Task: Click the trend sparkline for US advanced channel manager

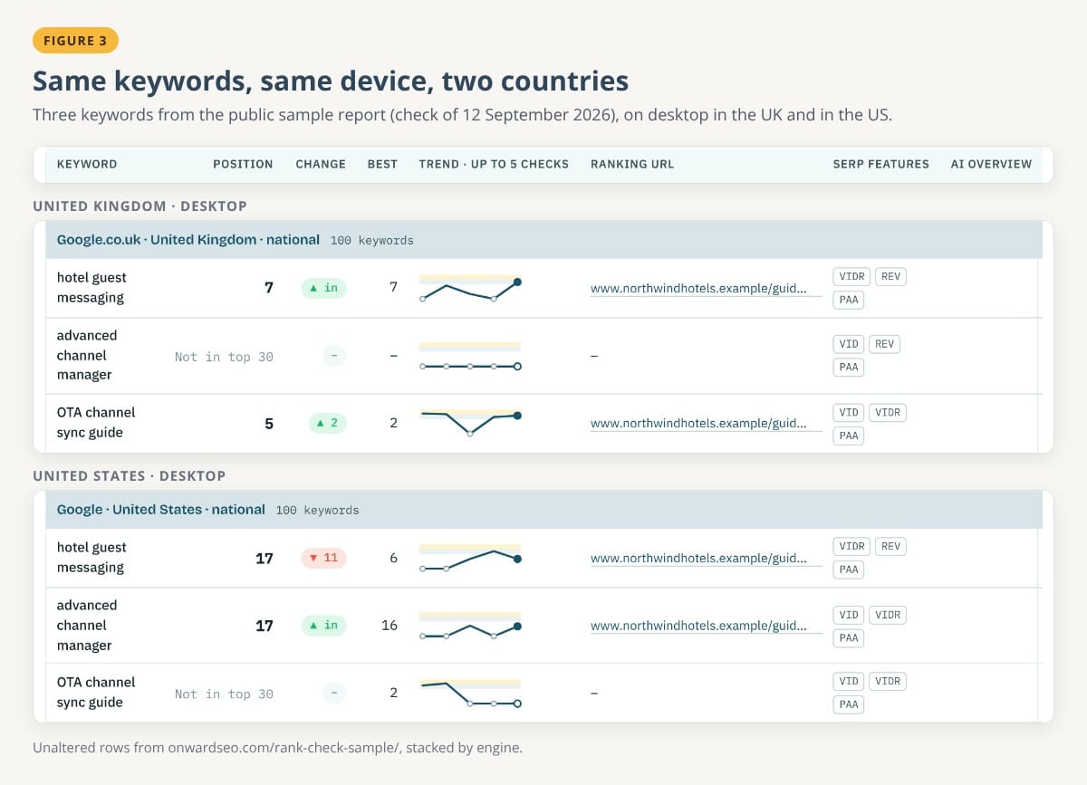Action: [470, 626]
